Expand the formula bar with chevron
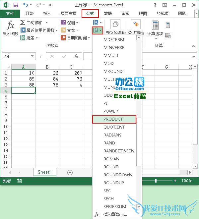The image size is (199, 219). click(194, 56)
